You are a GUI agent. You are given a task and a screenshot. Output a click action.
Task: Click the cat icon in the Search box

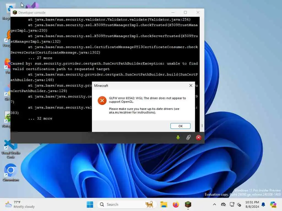pos(149,204)
